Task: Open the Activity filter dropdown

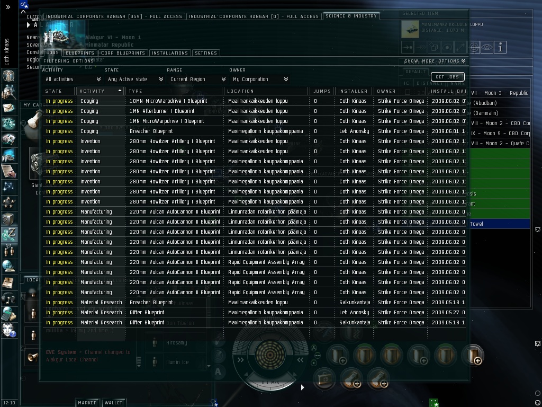Action: point(73,79)
